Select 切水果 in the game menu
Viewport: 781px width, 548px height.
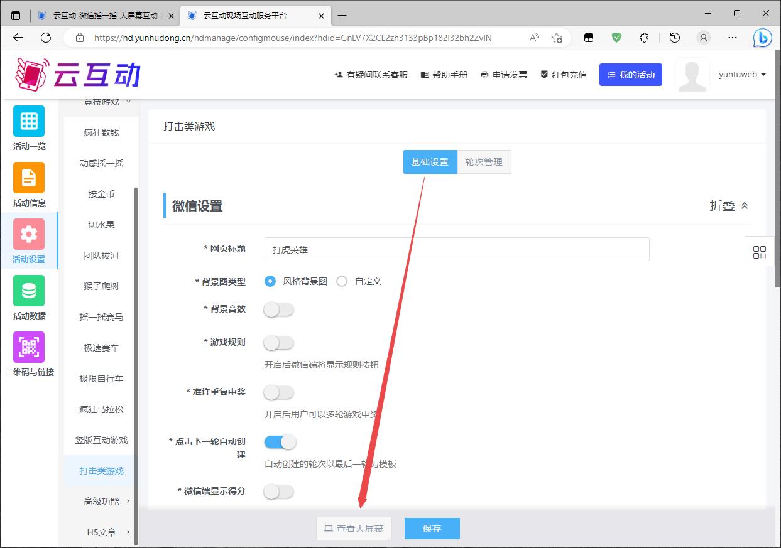click(101, 225)
